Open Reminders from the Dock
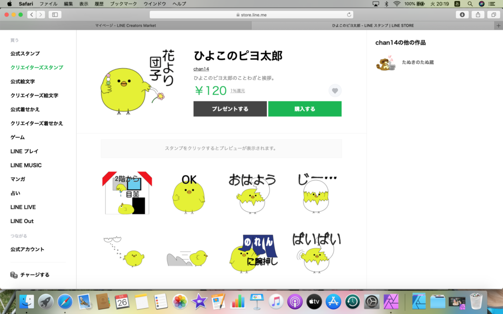Viewport: 503px width, 314px height. 161,302
